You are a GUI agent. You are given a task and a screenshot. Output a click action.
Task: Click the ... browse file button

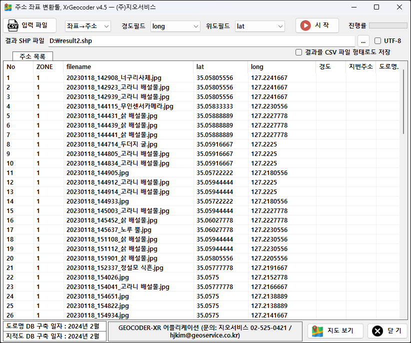[363, 41]
